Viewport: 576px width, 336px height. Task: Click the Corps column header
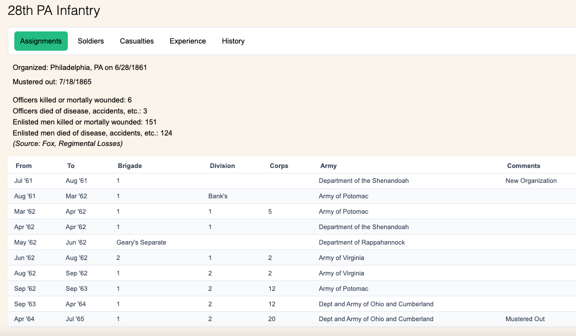tap(279, 166)
